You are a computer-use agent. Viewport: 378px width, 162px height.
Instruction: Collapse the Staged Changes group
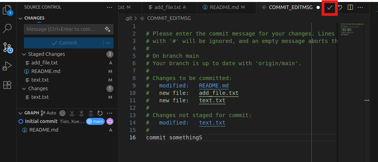click(24, 54)
